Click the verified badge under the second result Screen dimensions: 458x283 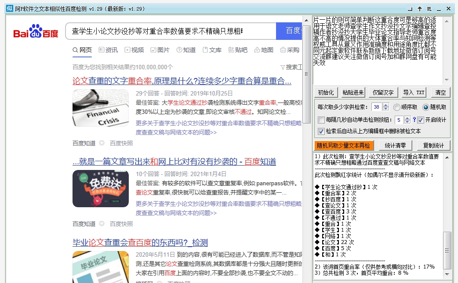(x=102, y=223)
